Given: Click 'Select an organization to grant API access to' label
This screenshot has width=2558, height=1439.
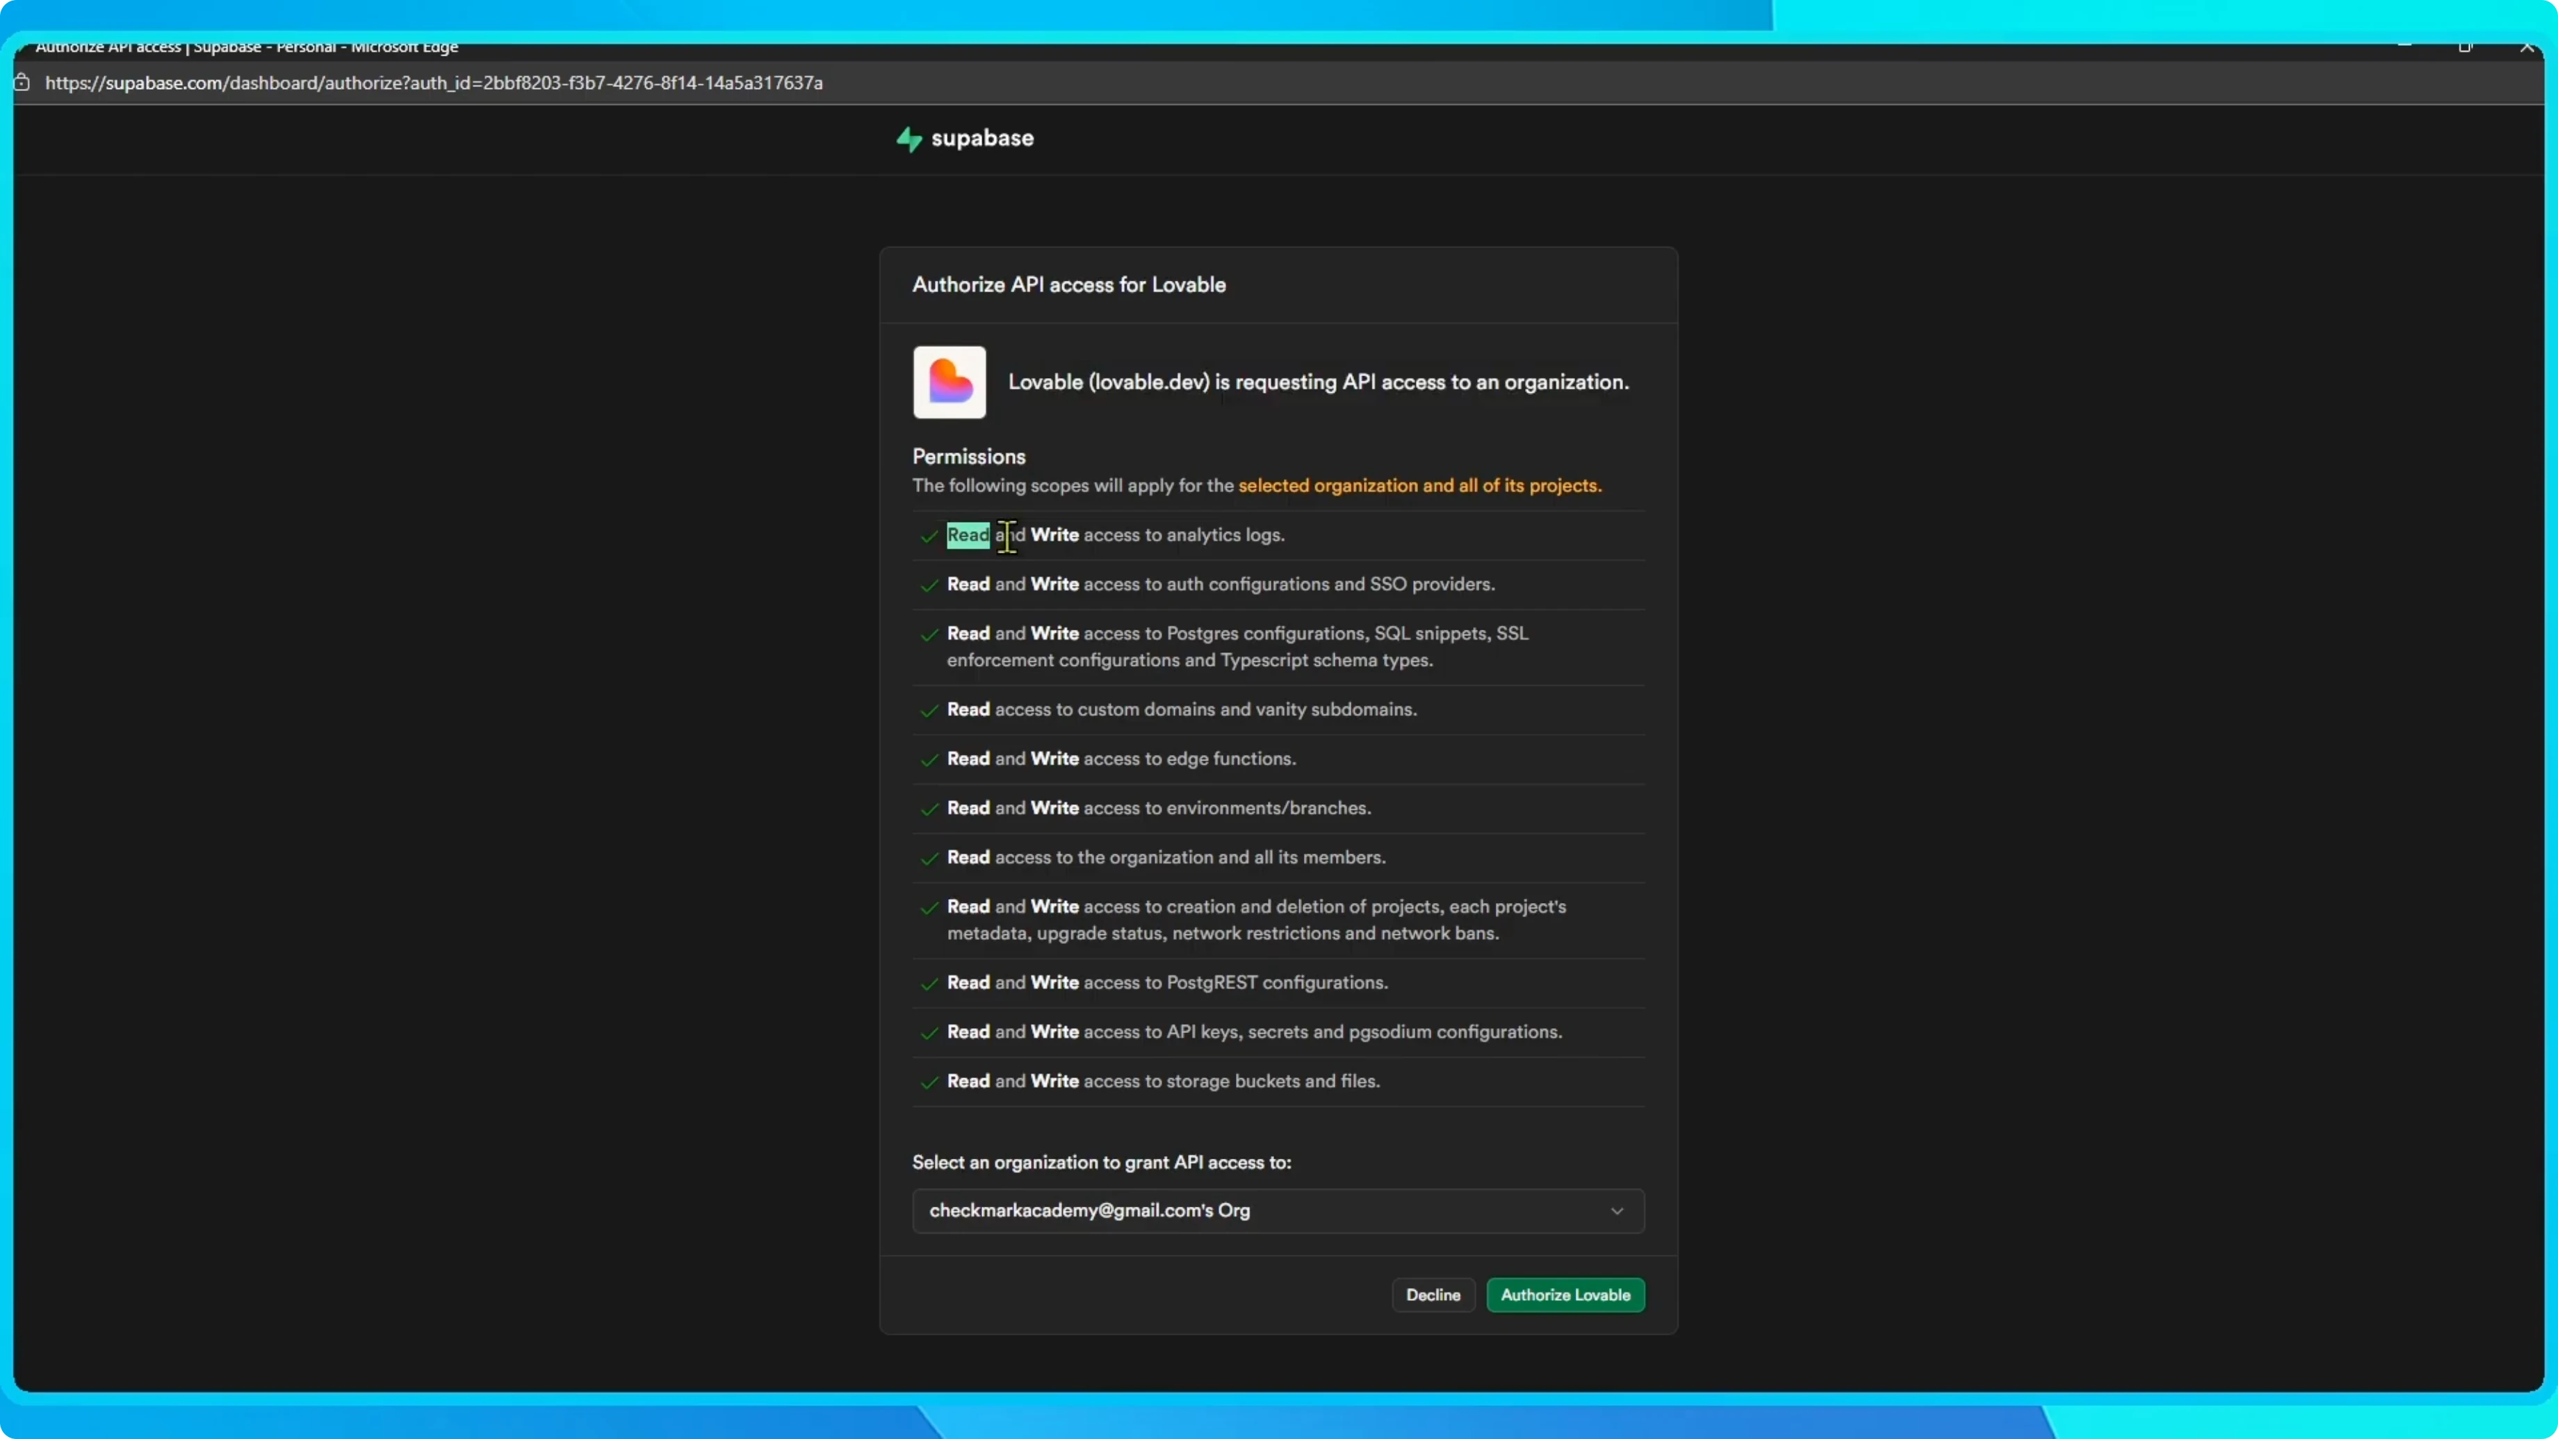Looking at the screenshot, I should 1101,1163.
